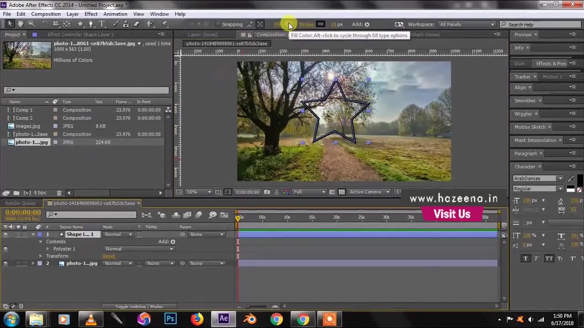Select the Zoom magnifier tool

pyautogui.click(x=31, y=24)
